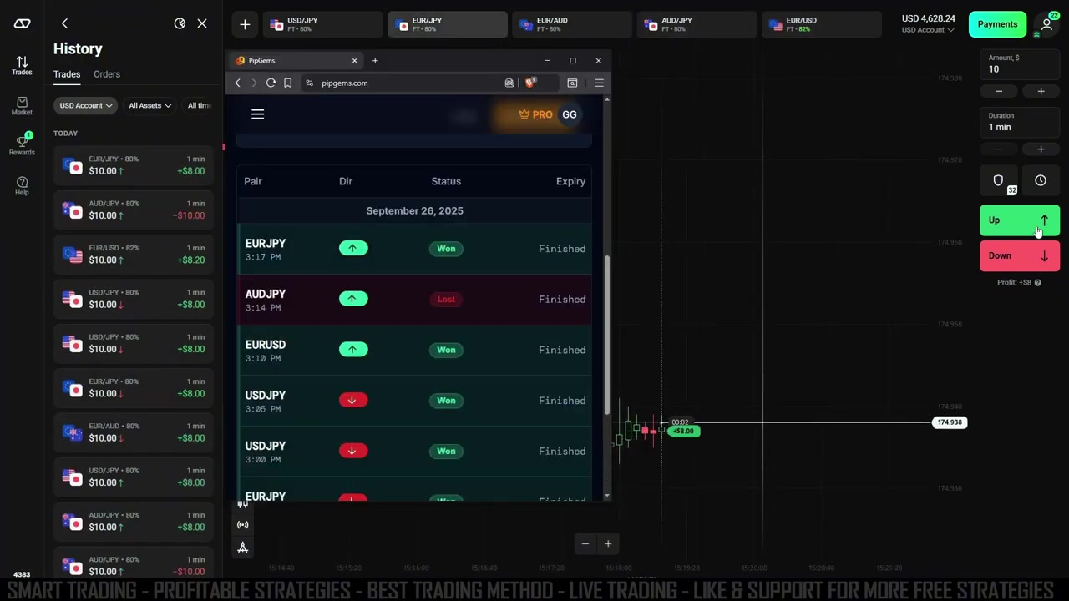The image size is (1069, 601).
Task: Click Brave shields icon in address bar
Action: (529, 83)
